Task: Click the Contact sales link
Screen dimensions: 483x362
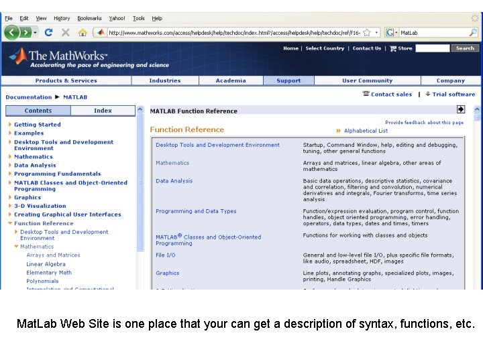Action: point(388,95)
